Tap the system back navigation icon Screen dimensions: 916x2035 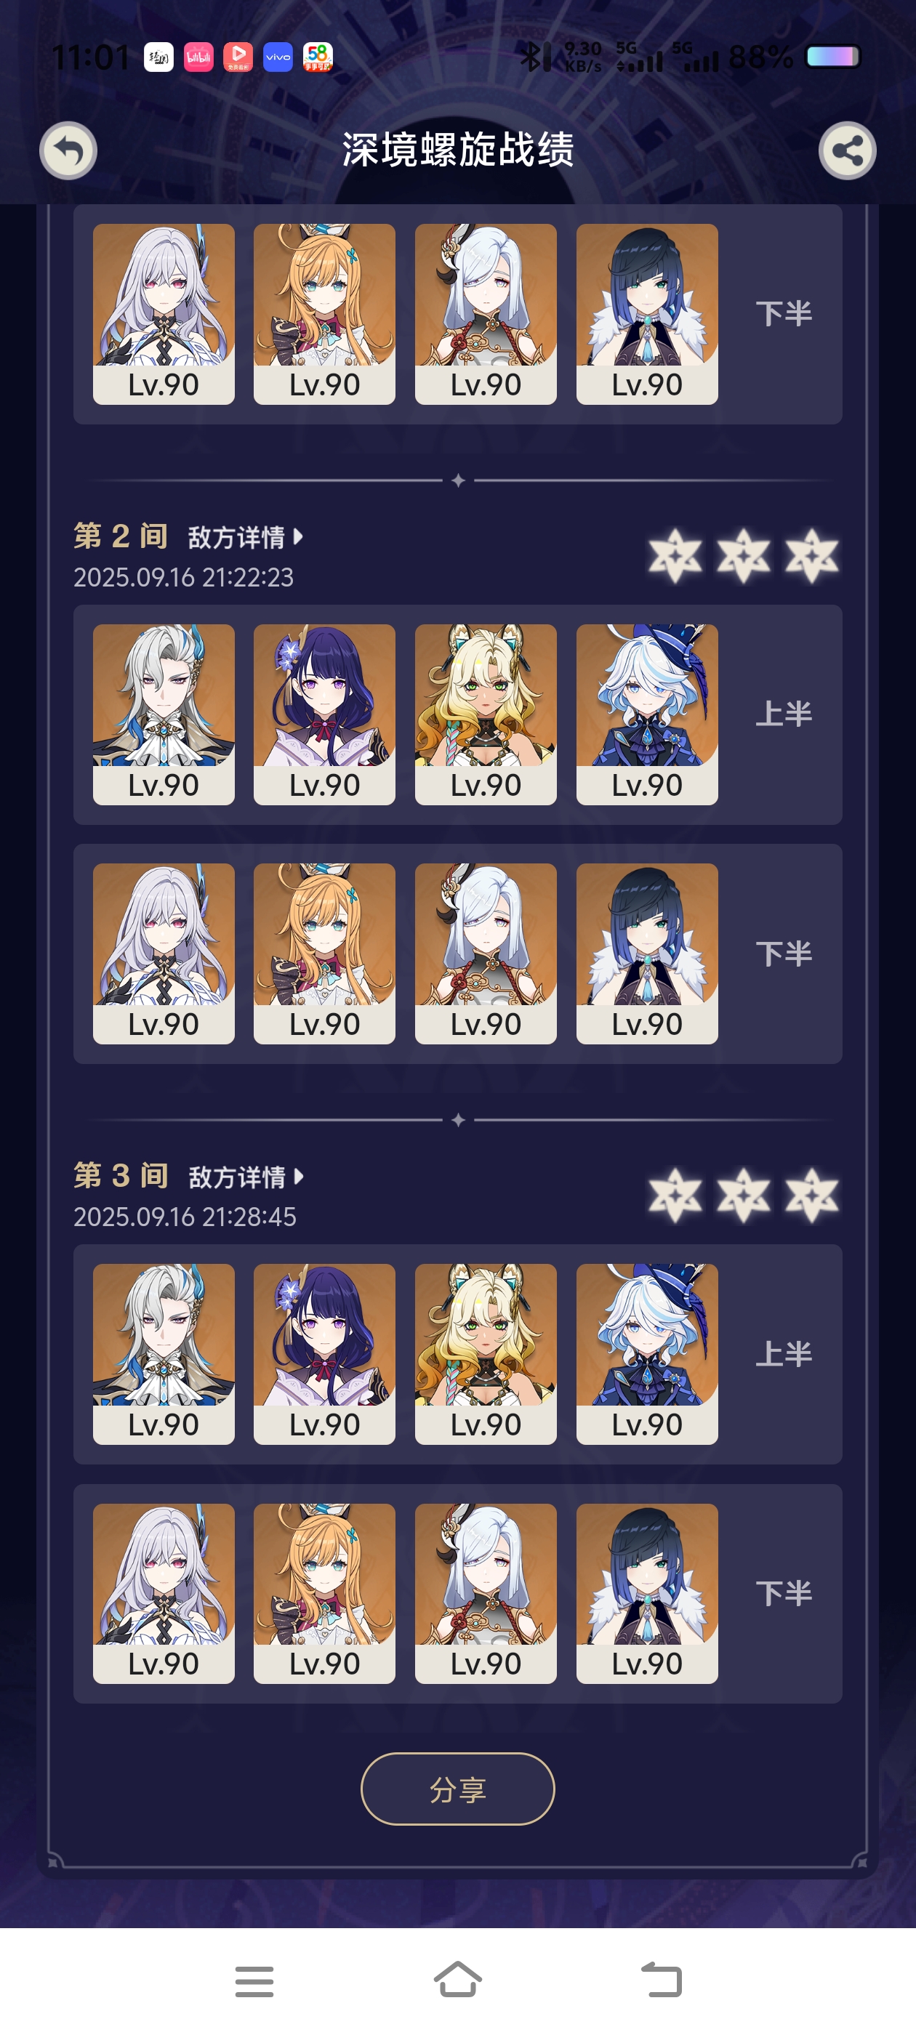tap(662, 1980)
